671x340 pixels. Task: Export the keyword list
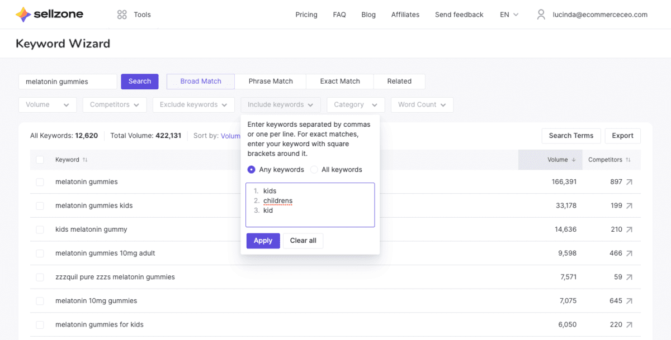click(x=622, y=136)
